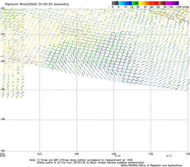Image resolution: width=190 pixels, height=167 pixels.
Task: Click the purple '5:11' swath time label
Action: 169,156
